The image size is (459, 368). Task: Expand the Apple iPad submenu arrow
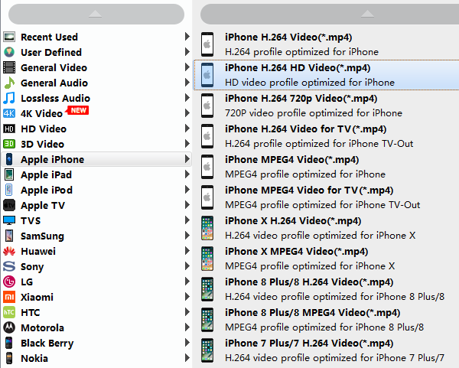[x=187, y=174]
